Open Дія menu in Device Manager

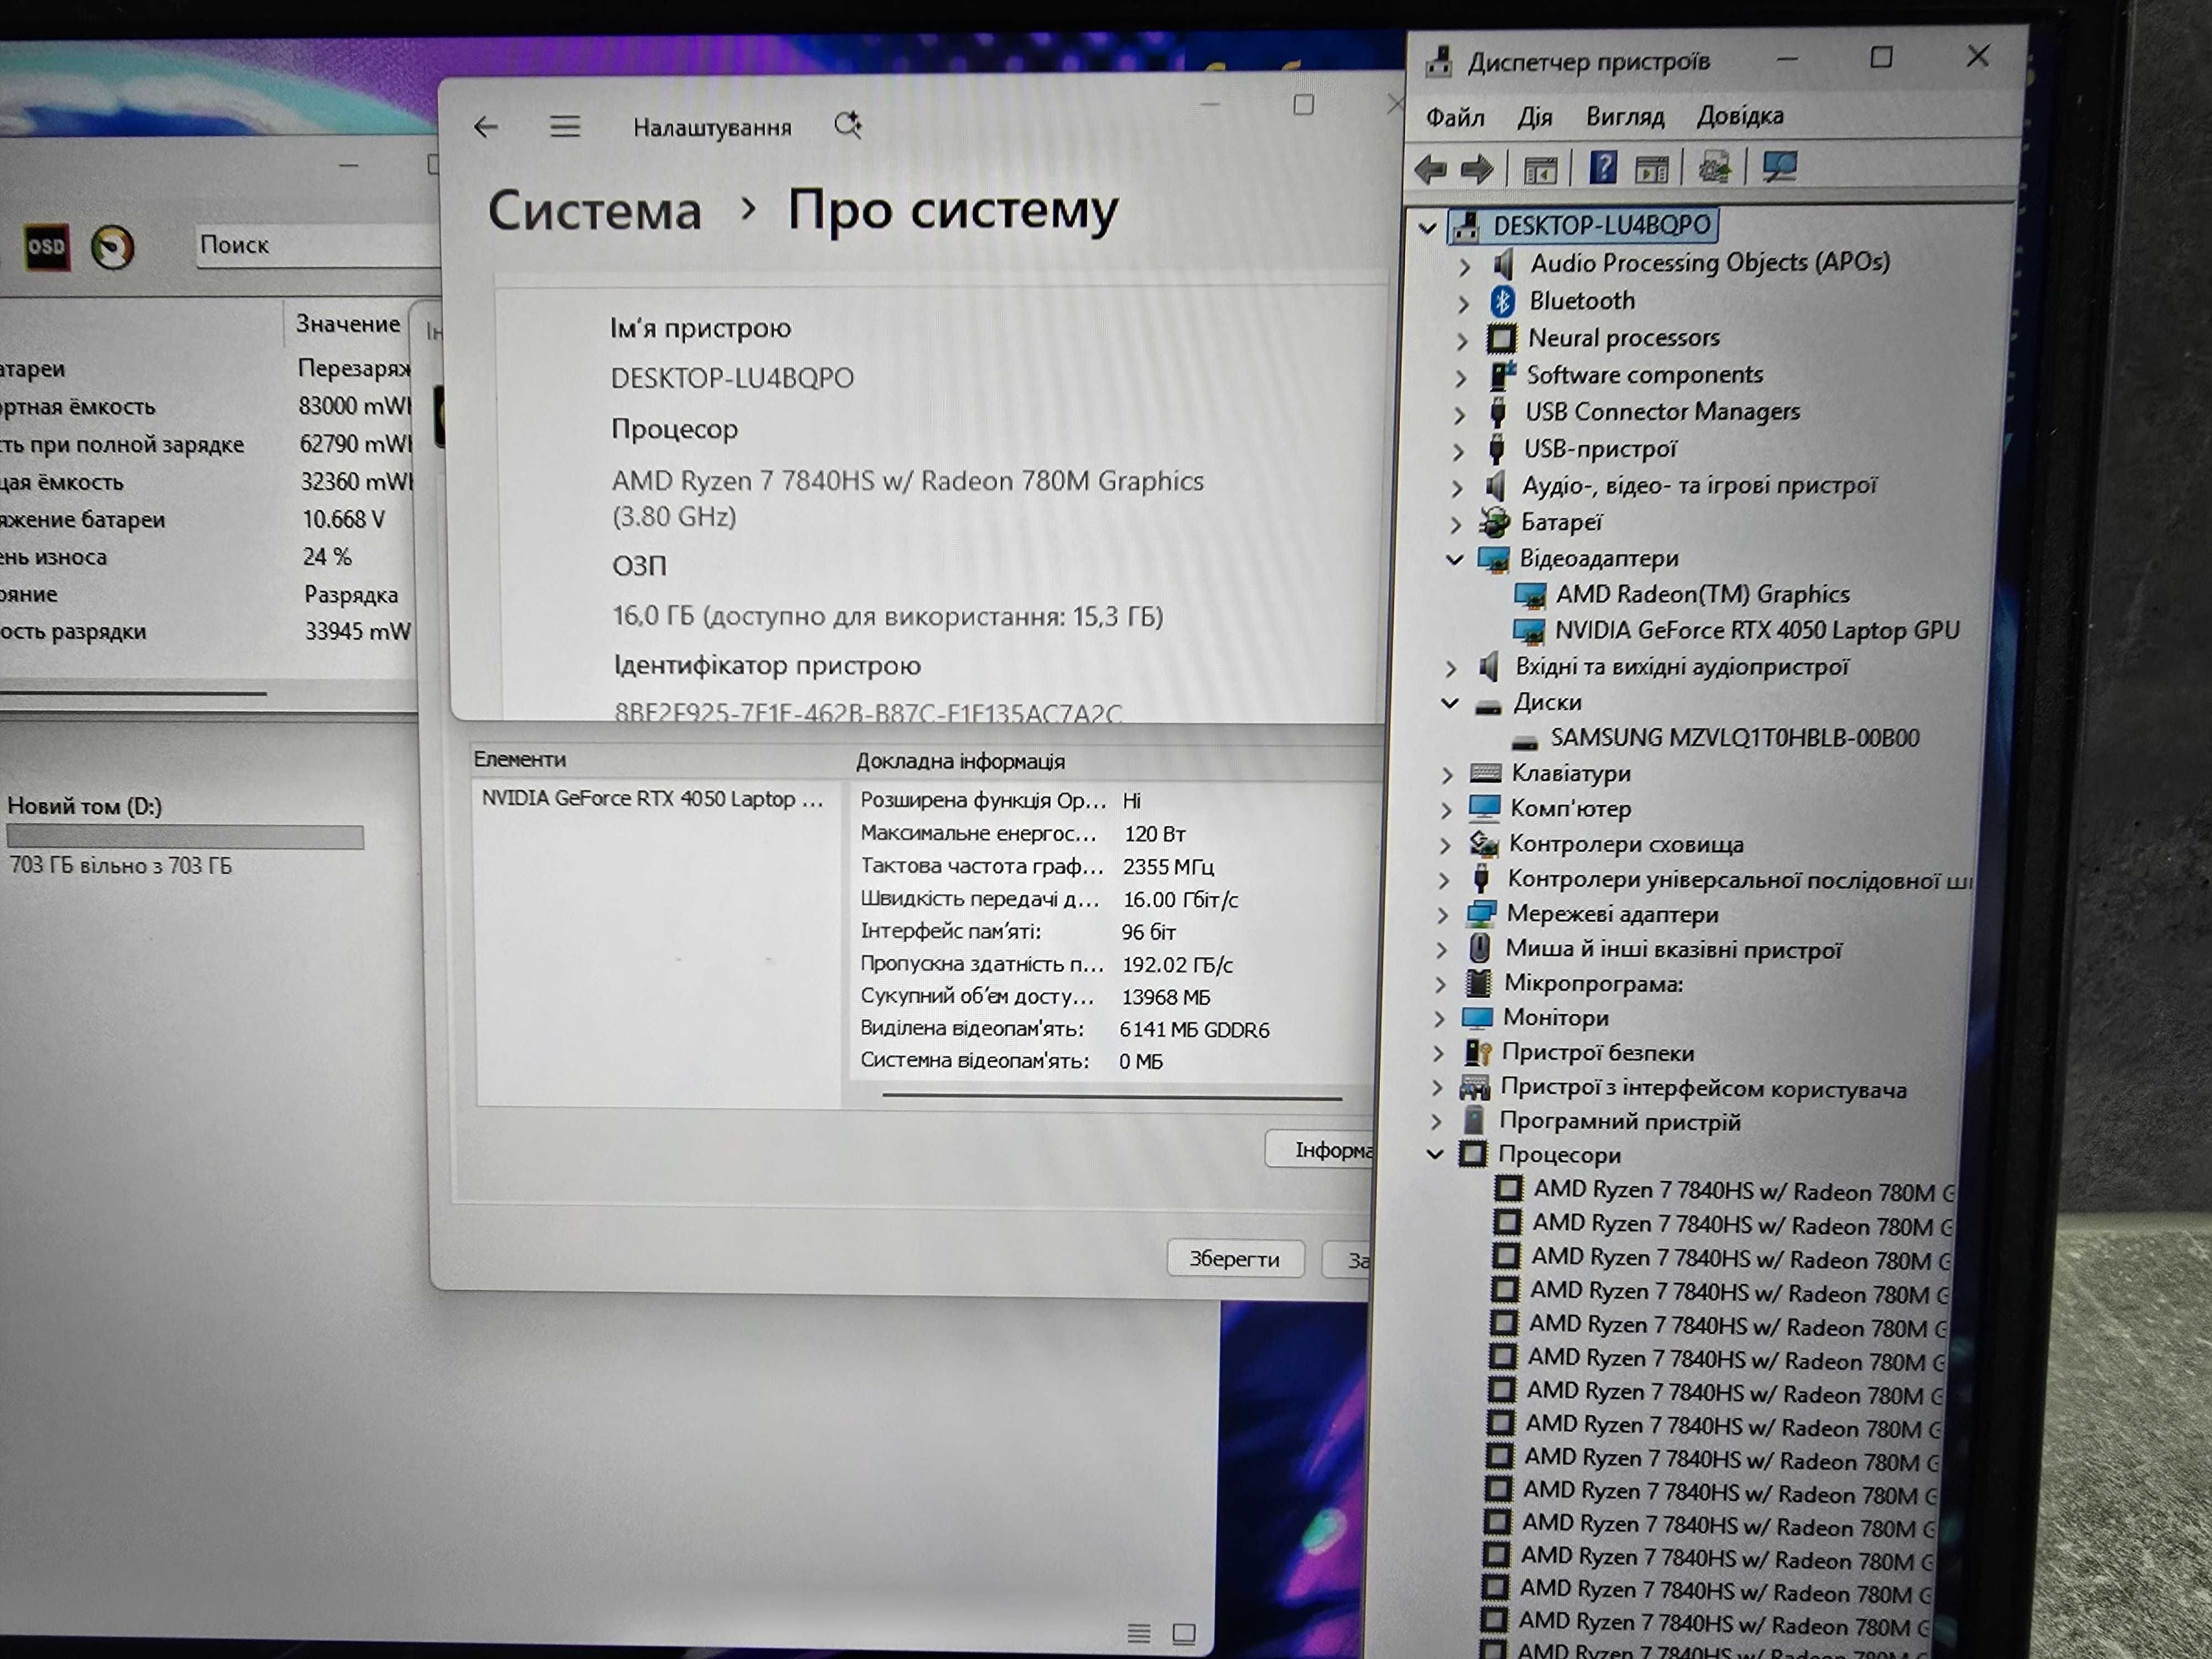(x=1534, y=118)
